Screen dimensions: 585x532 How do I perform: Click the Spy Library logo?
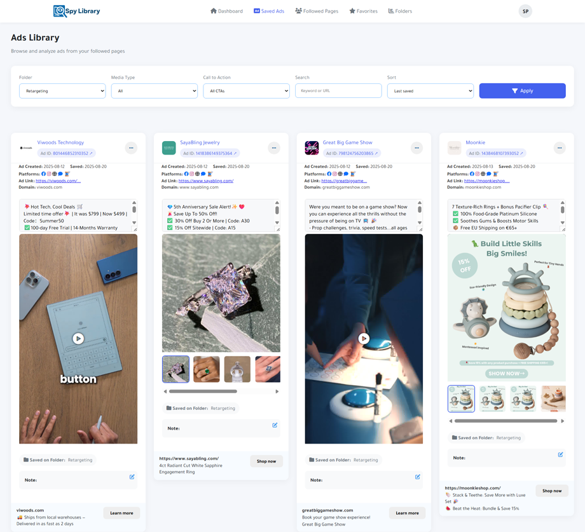tap(76, 11)
